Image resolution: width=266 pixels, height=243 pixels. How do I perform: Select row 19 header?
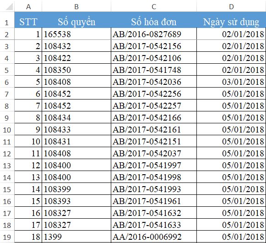click(x=7, y=237)
